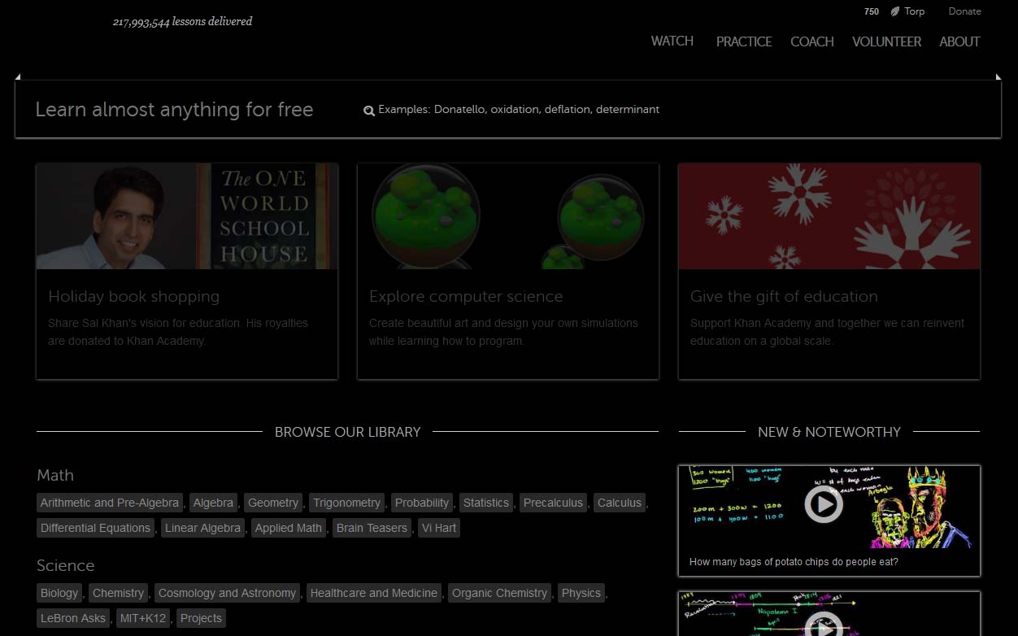This screenshot has height=636, width=1018.
Task: Click the Donate link
Action: tap(964, 11)
